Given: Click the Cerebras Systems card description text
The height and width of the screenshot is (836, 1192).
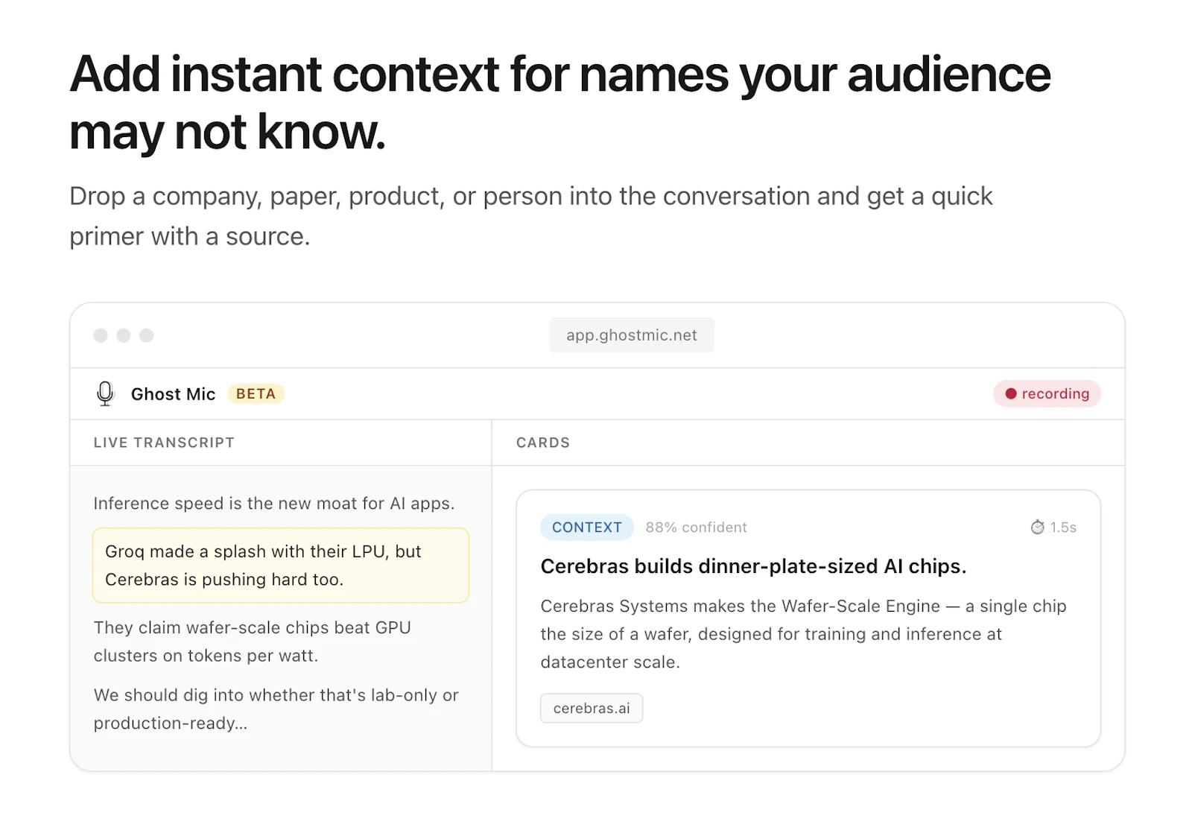Looking at the screenshot, I should [804, 634].
